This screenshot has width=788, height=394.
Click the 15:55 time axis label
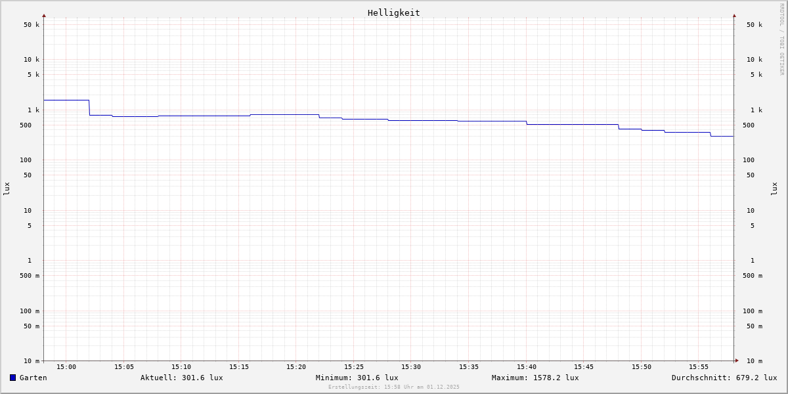pos(699,367)
